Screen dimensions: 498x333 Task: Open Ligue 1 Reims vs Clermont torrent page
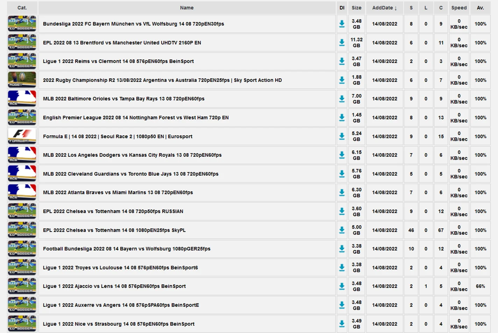[x=118, y=61]
